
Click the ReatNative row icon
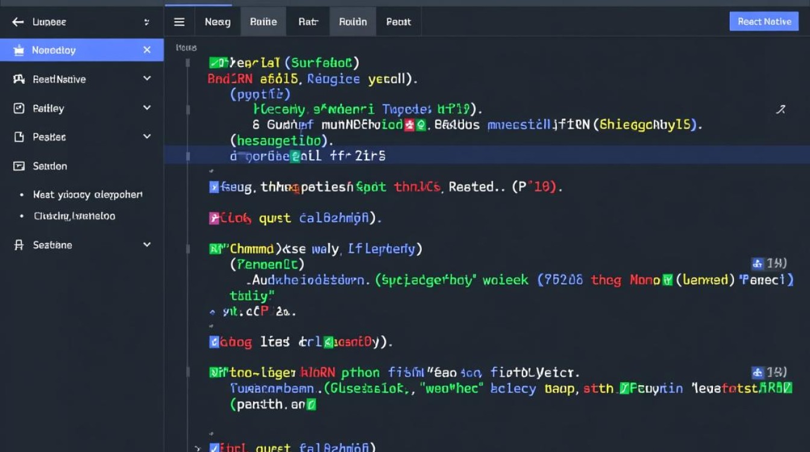point(19,79)
